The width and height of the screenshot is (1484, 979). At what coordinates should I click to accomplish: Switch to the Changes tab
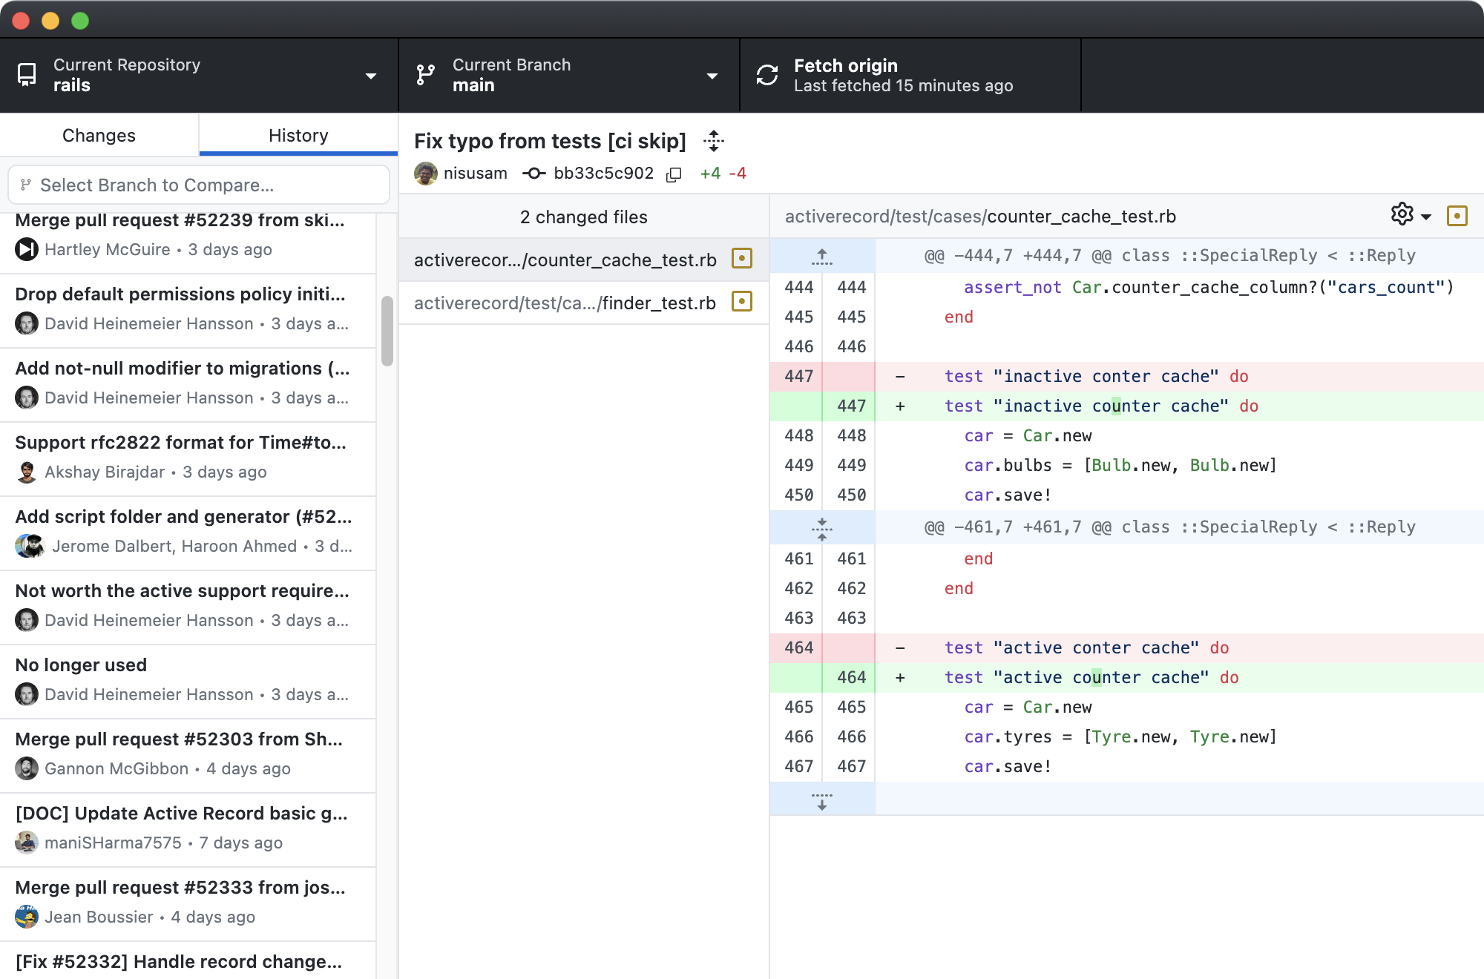(99, 134)
